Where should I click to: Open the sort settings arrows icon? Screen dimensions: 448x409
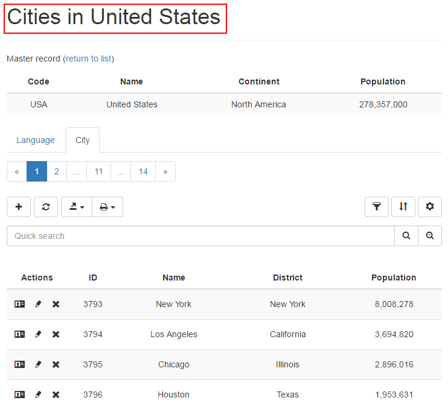click(x=403, y=207)
